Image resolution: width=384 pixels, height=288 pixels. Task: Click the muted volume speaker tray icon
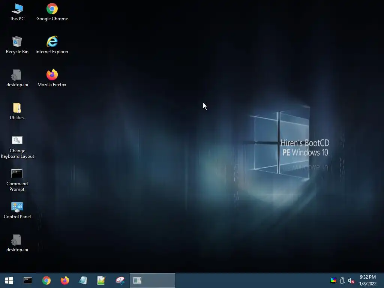coord(351,280)
